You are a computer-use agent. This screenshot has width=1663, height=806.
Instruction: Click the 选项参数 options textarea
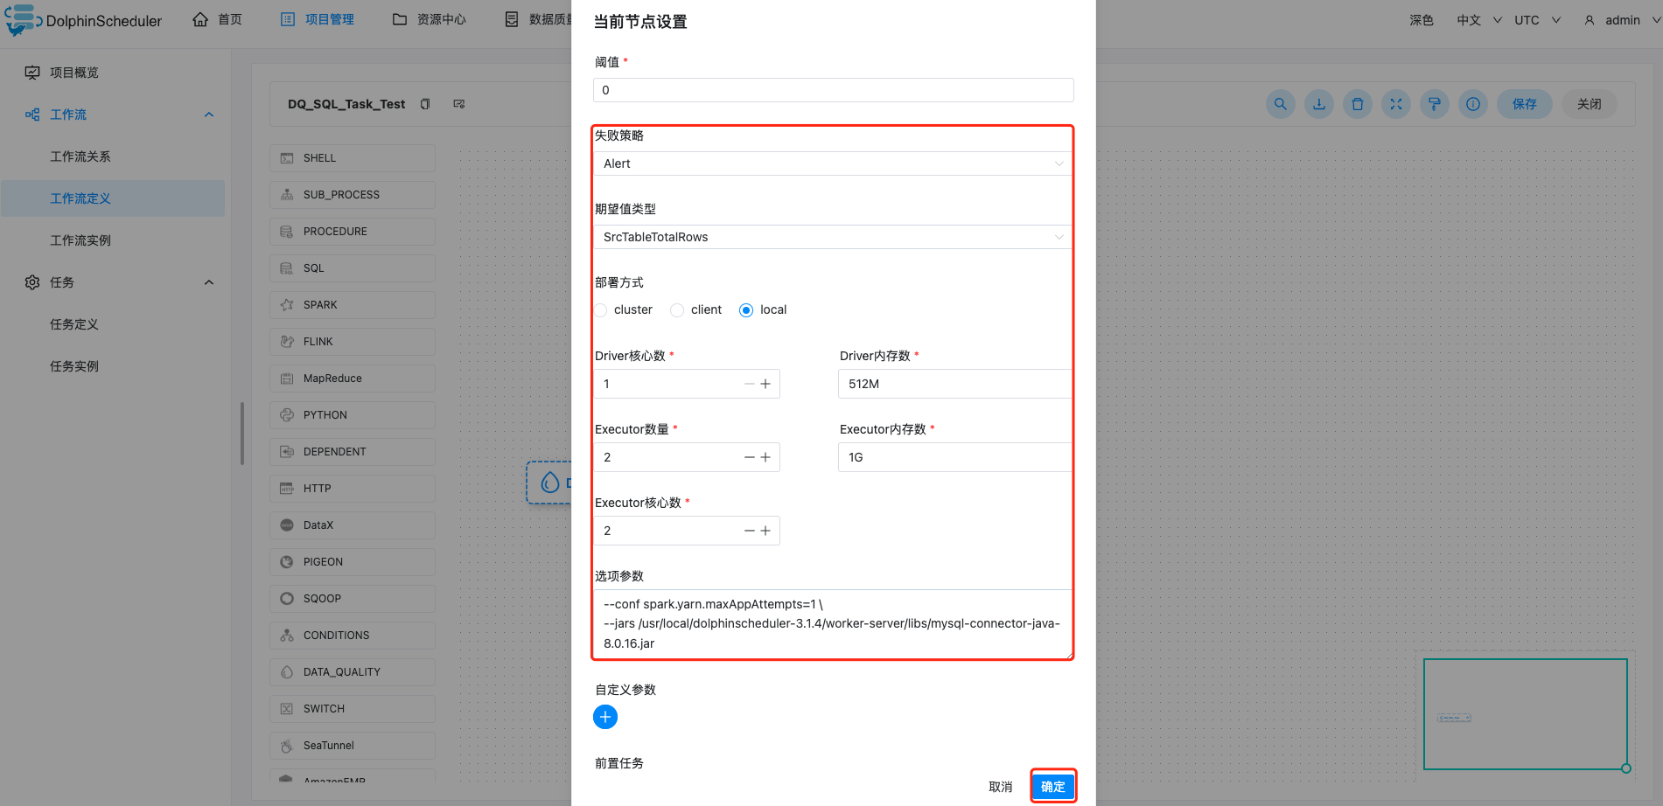click(x=833, y=623)
